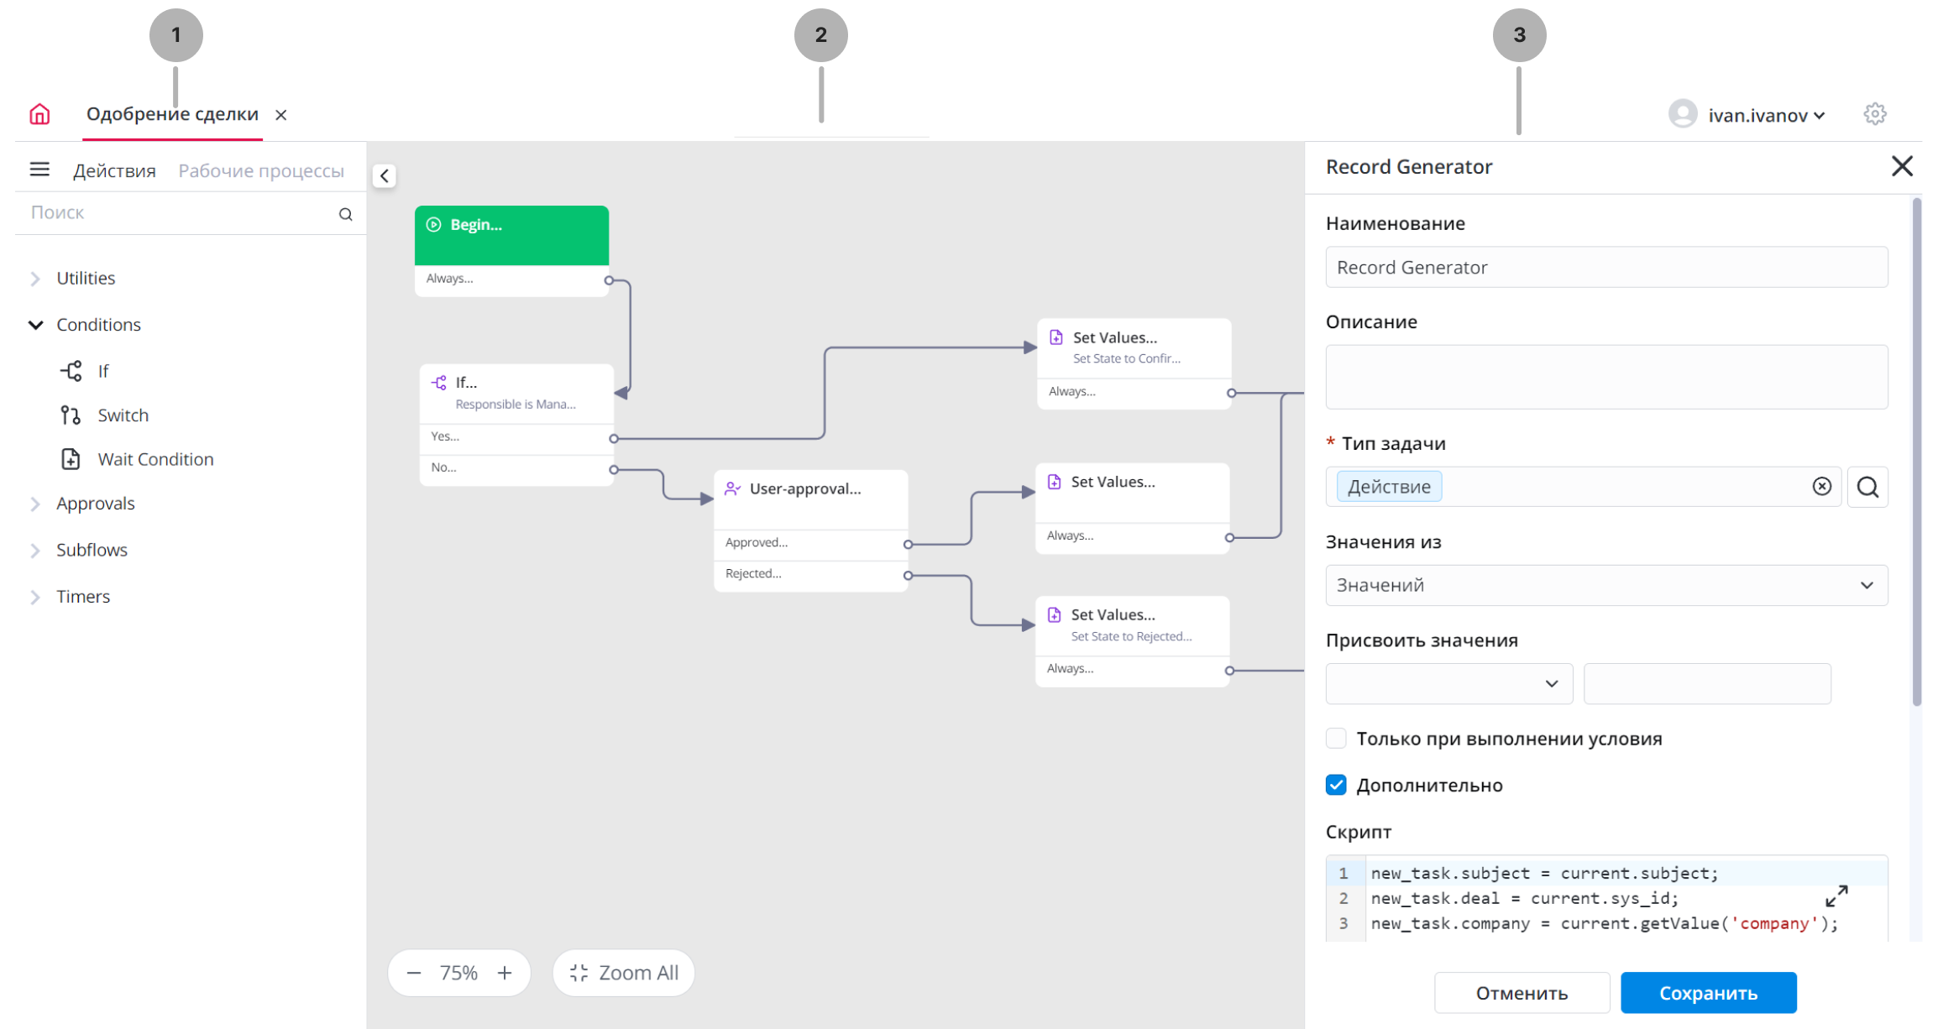Viewport: 1938px width, 1029px height.
Task: Click the search magnifier in the Поиск field
Action: coord(345,214)
